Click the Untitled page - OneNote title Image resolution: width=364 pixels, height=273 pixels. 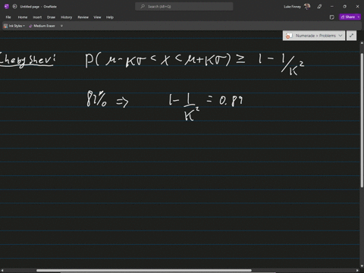point(39,7)
